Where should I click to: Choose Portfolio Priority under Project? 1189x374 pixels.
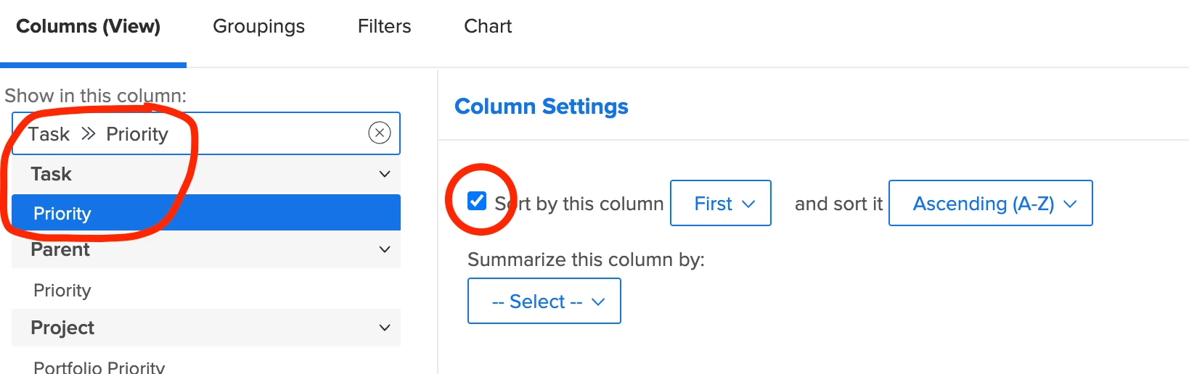tap(99, 367)
